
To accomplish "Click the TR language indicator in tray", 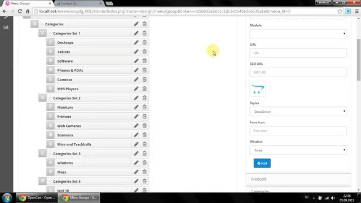I will coord(306,197).
